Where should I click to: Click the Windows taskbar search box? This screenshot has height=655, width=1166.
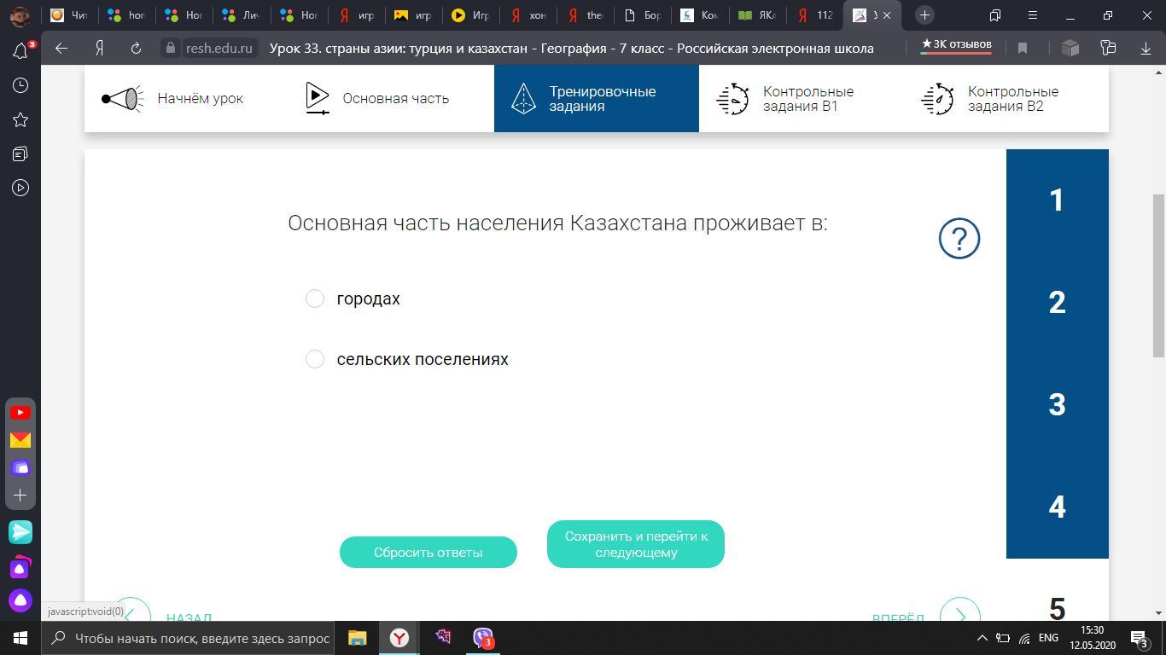point(189,638)
